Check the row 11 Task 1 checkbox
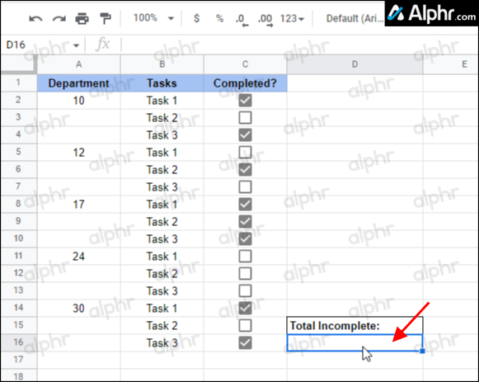This screenshot has height=382, width=479. [246, 256]
